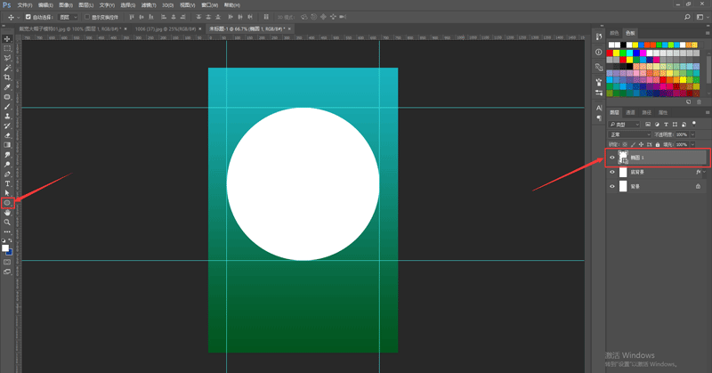Select the Eraser tool
This screenshot has width=712, height=373.
(x=7, y=135)
